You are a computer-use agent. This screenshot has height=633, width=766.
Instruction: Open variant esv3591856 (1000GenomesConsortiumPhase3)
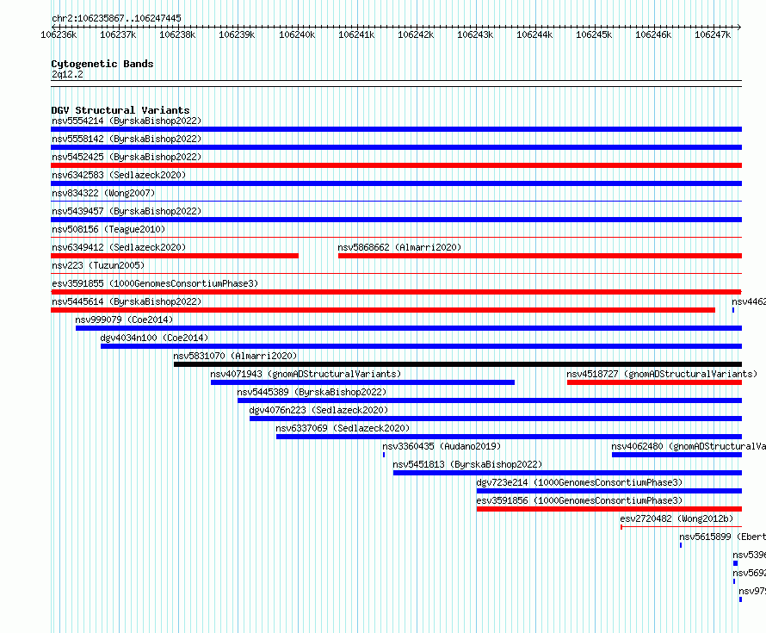(x=579, y=500)
